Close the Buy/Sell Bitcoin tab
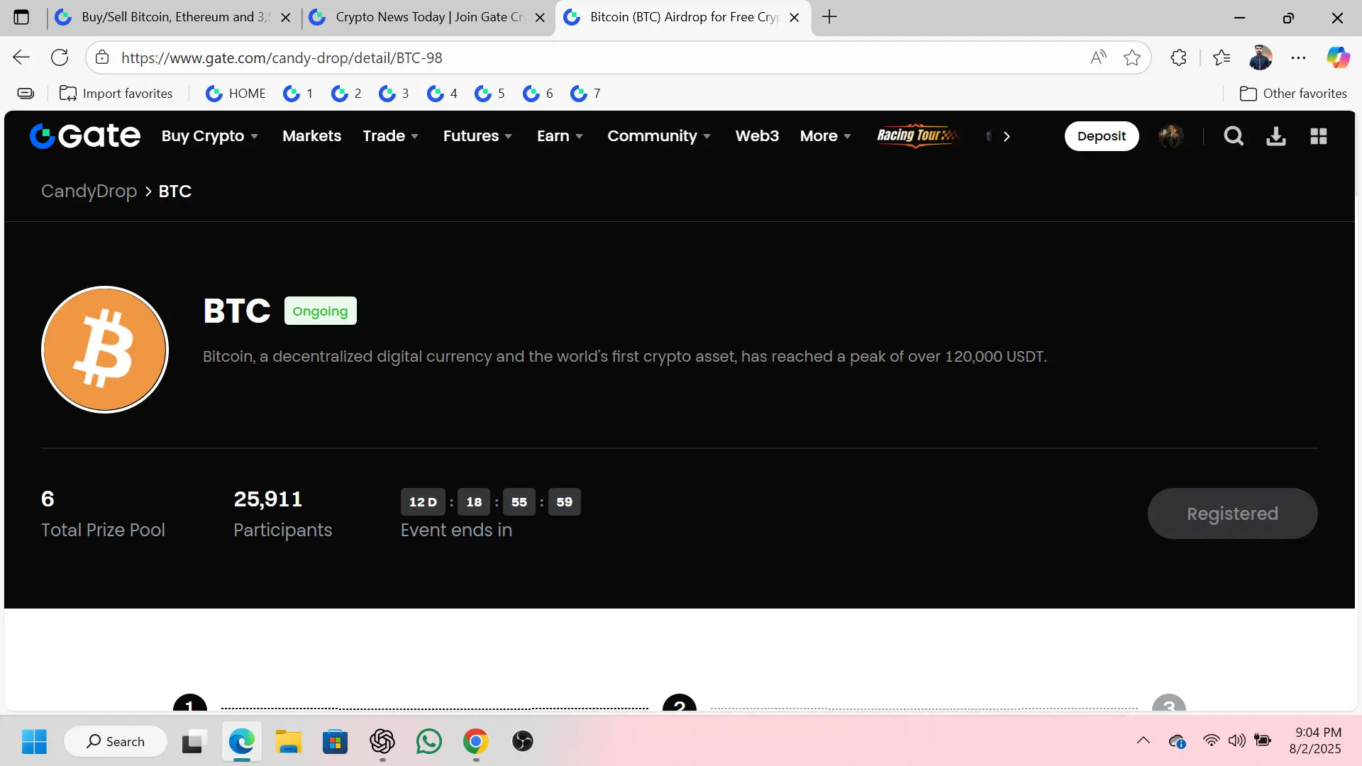1362x766 pixels. click(x=286, y=18)
